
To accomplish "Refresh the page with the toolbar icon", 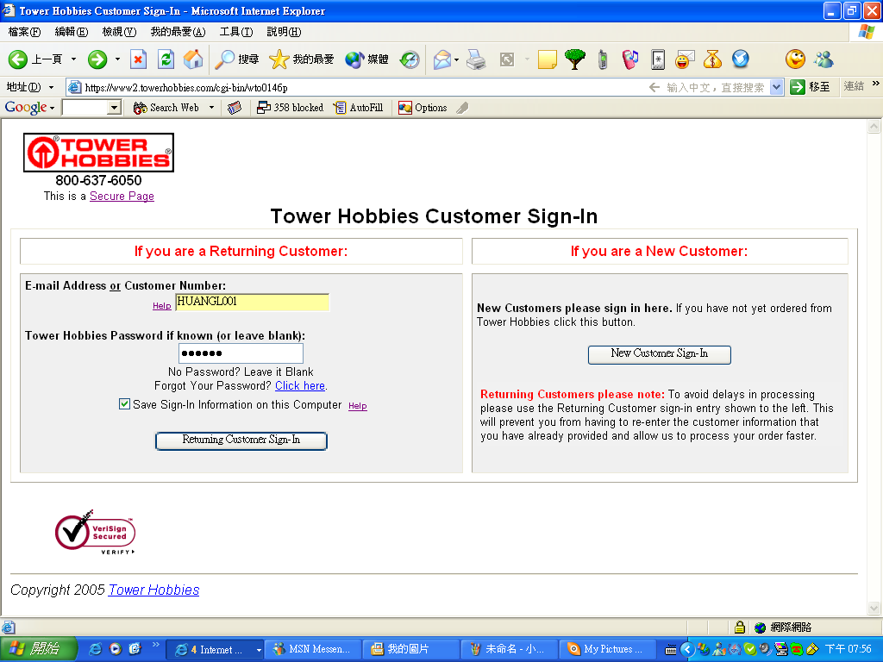I will coord(166,59).
